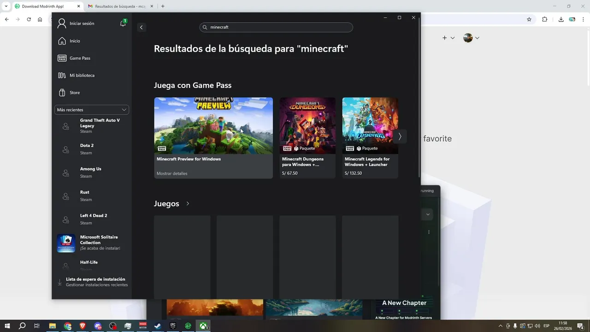This screenshot has height=332, width=590.
Task: Select Dota 2 in recent list
Action: (92, 149)
